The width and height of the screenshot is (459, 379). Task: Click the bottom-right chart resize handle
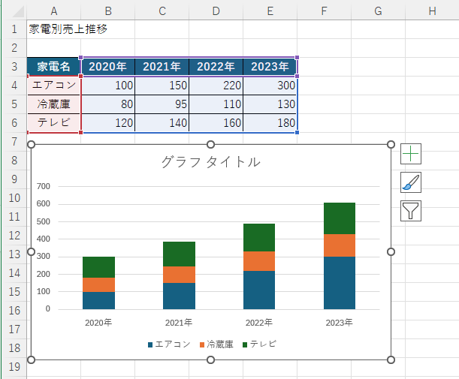[391, 359]
